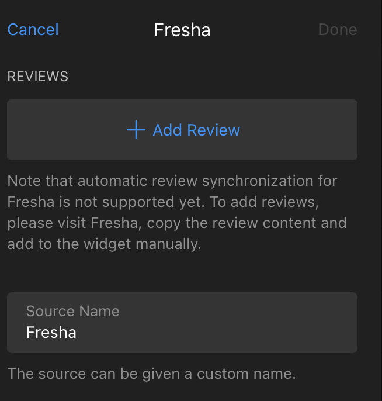Image resolution: width=382 pixels, height=401 pixels.
Task: Click the word Review in Add Review button
Action: pyautogui.click(x=213, y=130)
